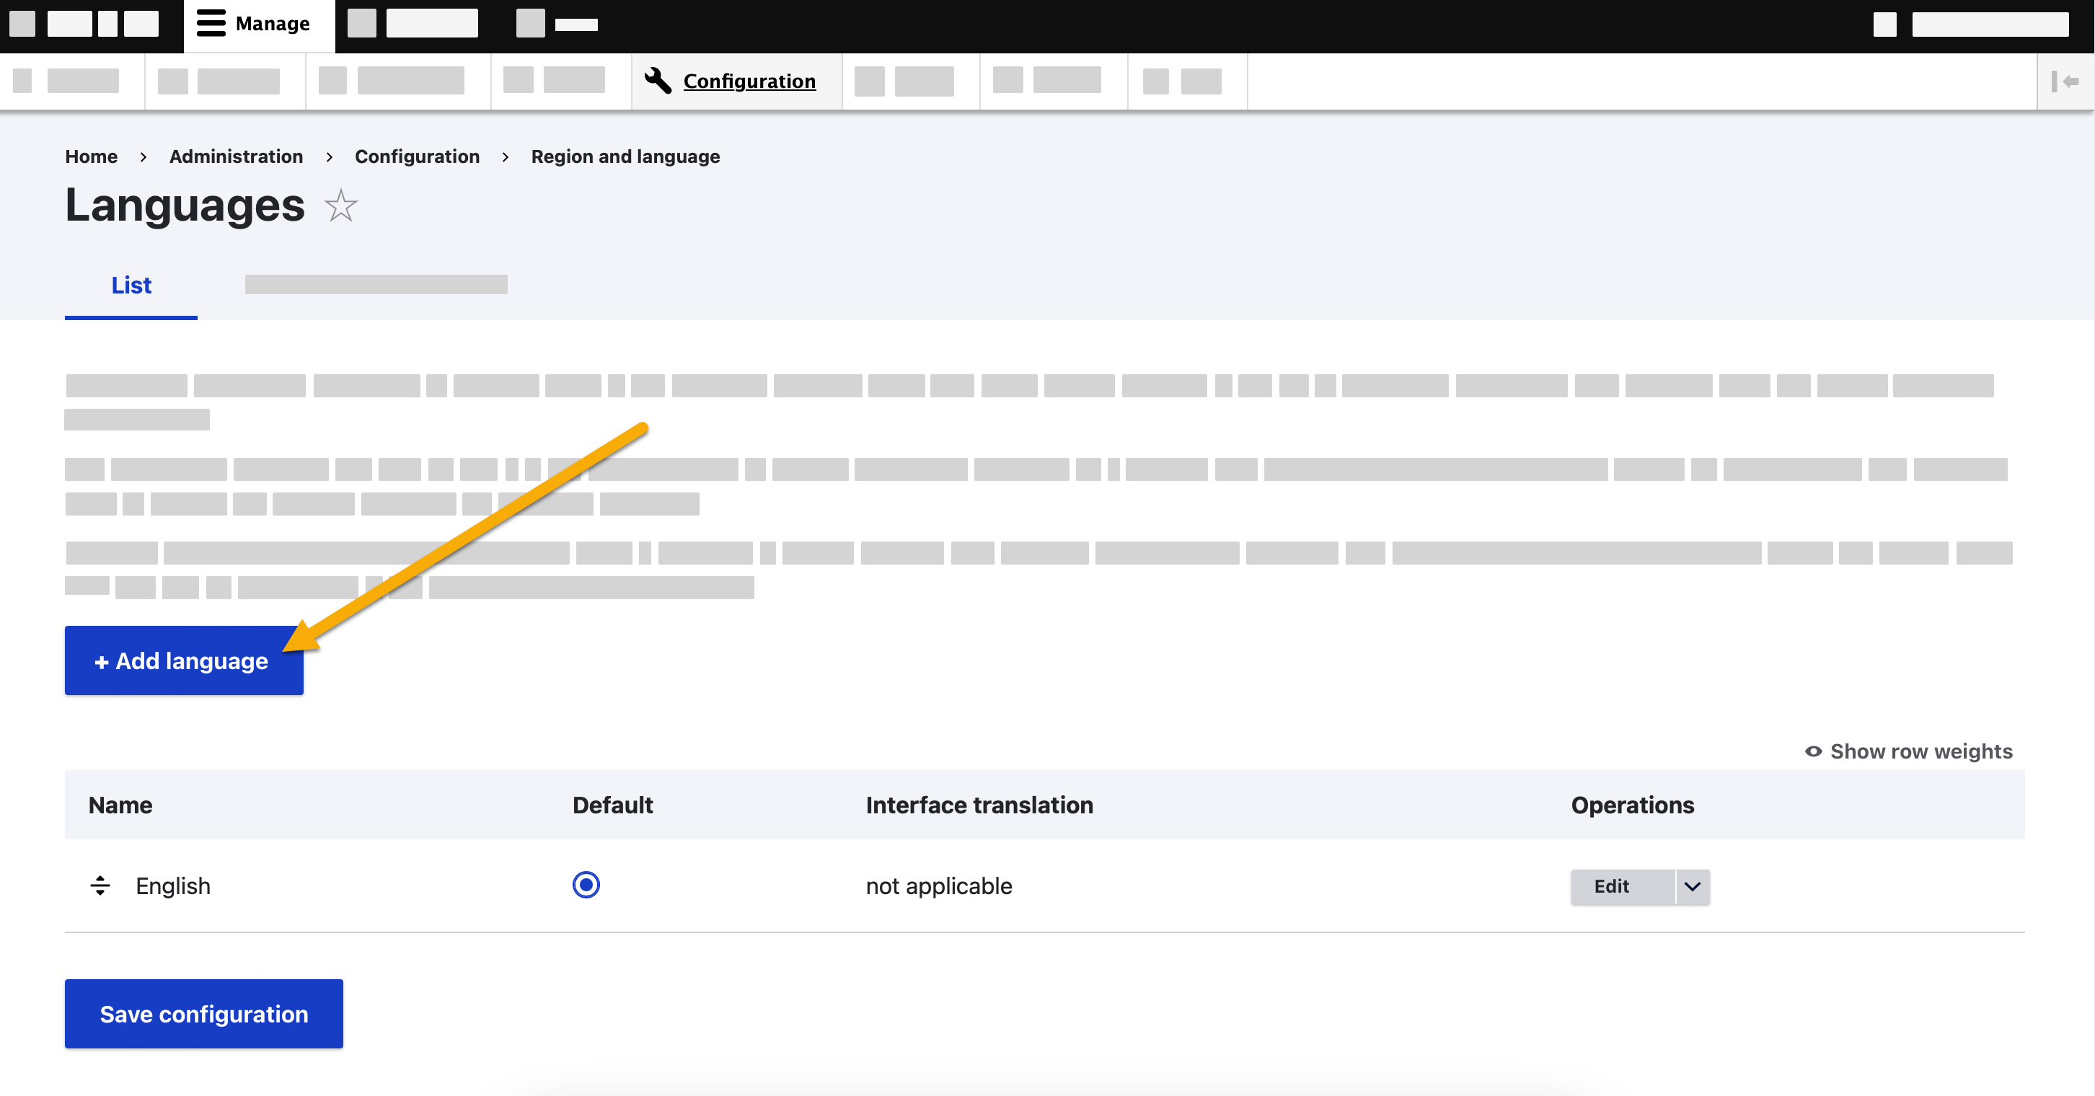Select the English language name
The width and height of the screenshot is (2095, 1096).
click(x=173, y=885)
